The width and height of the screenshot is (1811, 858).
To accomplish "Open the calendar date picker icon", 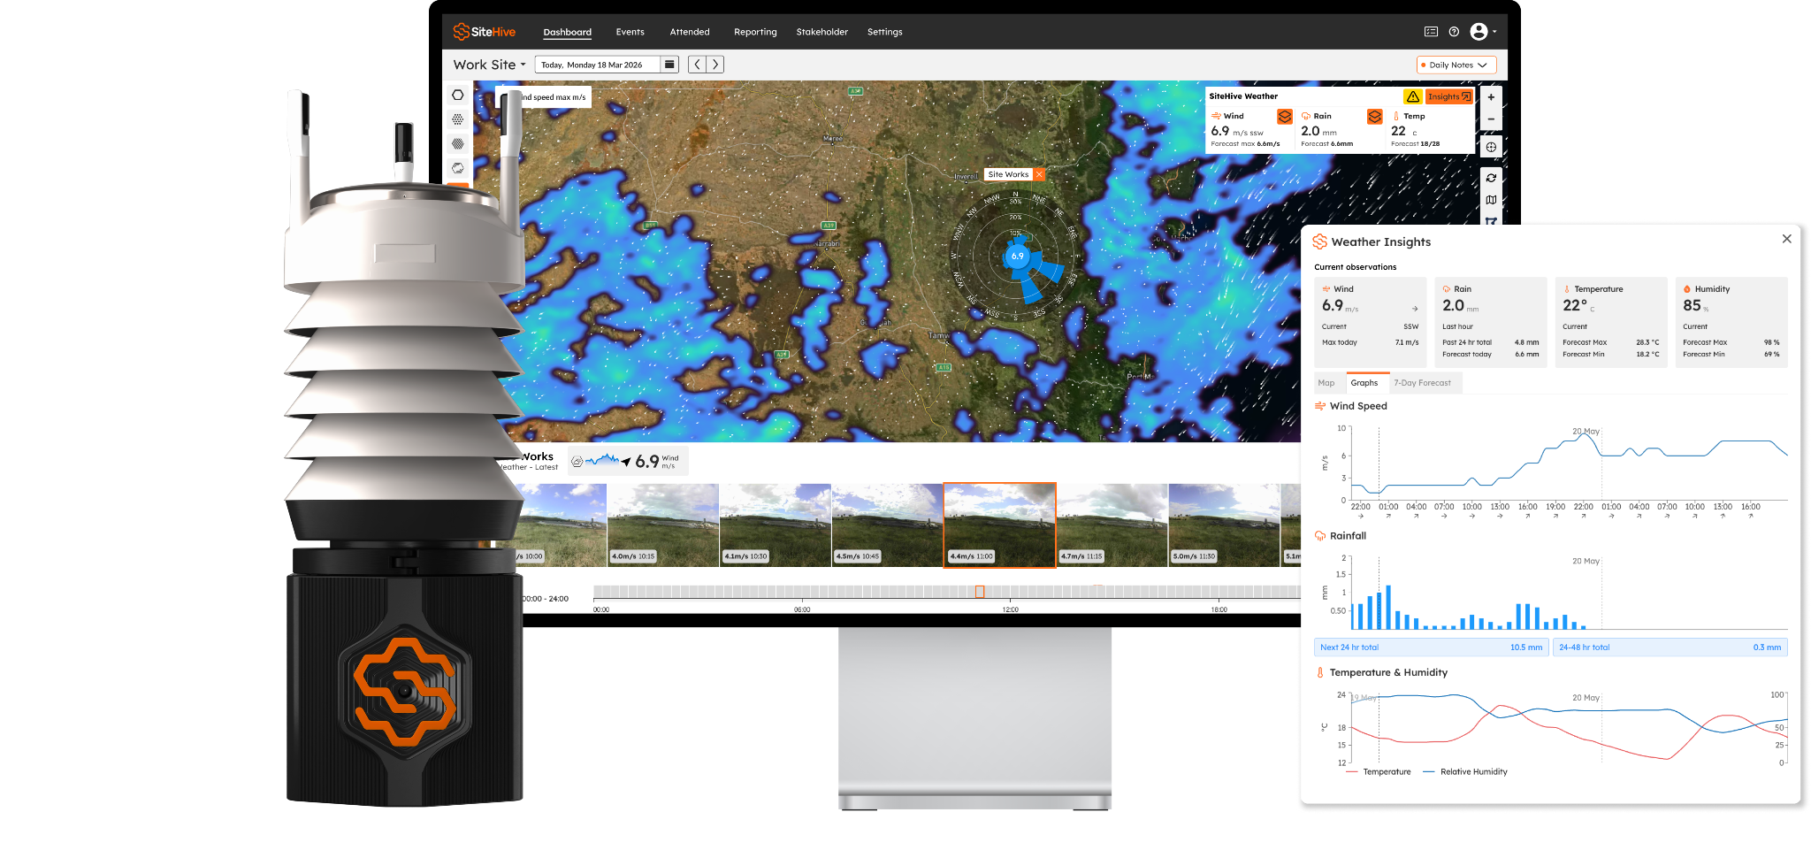I will pyautogui.click(x=669, y=65).
